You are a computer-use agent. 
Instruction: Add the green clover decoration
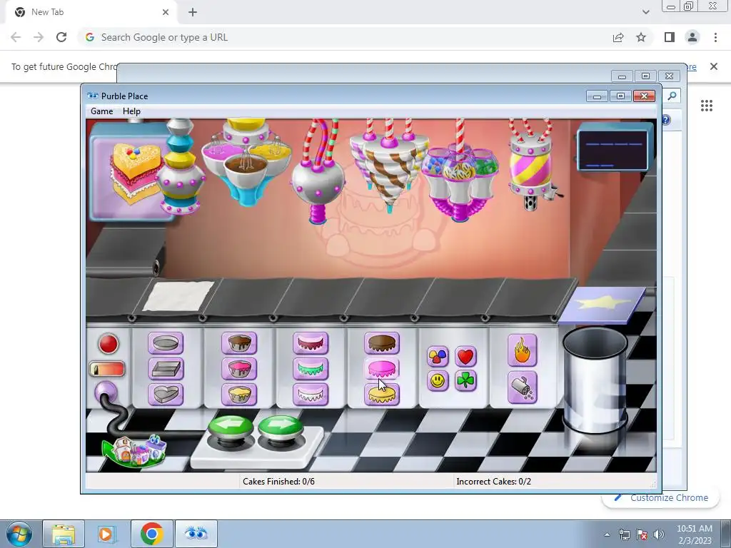465,381
